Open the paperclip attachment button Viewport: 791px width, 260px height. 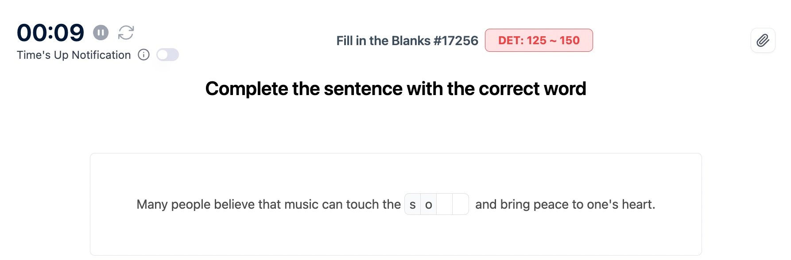[763, 41]
